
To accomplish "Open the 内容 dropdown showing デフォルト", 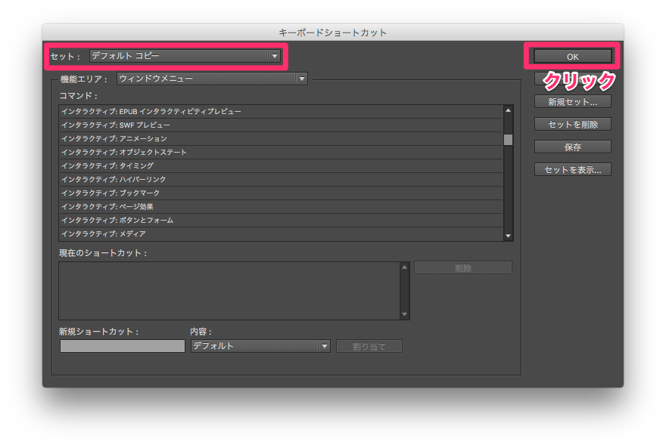I will [260, 345].
